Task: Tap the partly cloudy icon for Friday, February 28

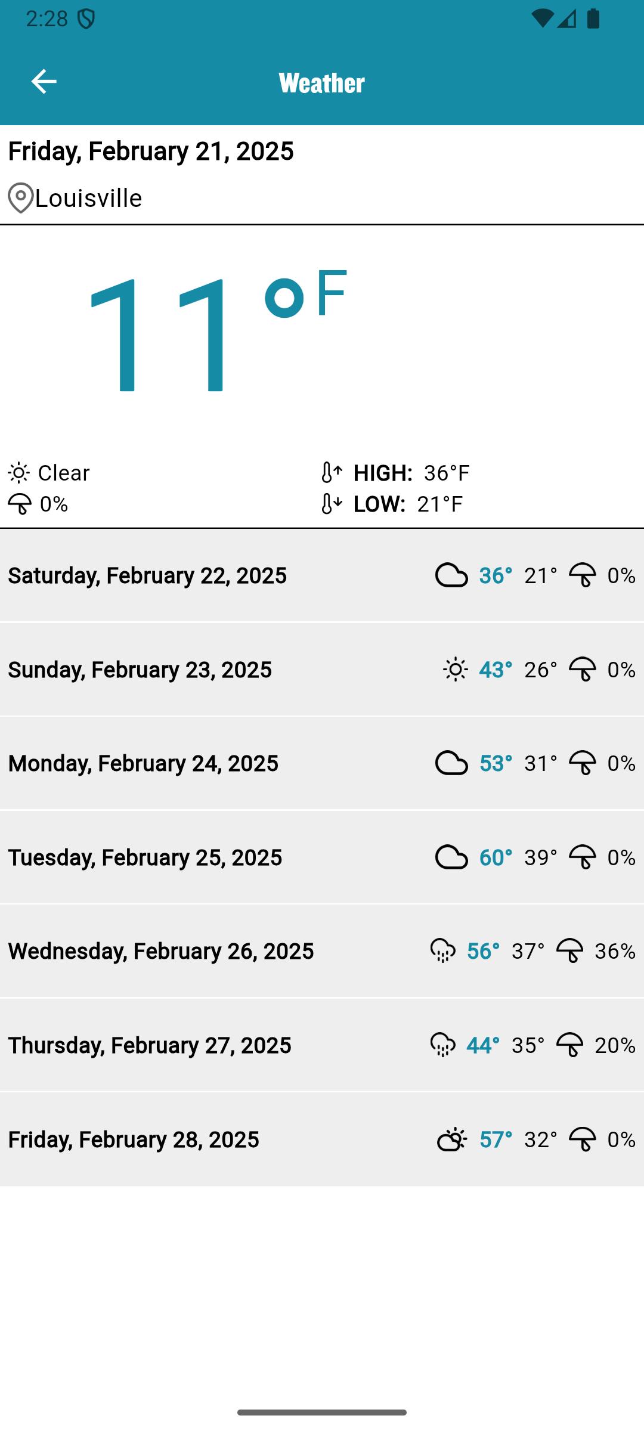Action: pyautogui.click(x=452, y=1139)
